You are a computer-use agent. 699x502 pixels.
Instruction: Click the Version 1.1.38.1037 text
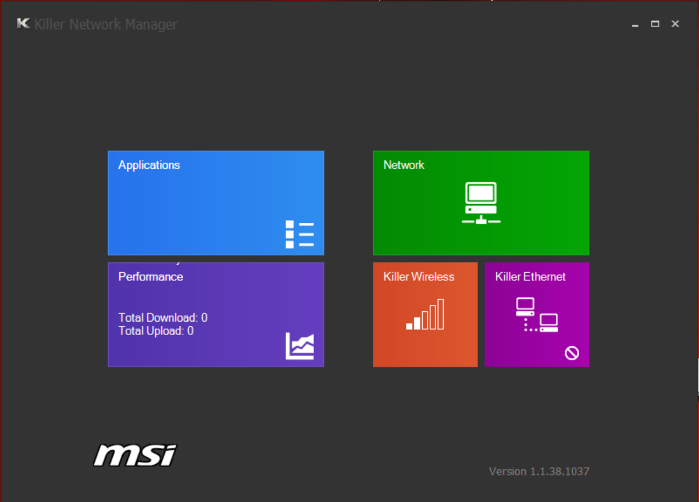coord(539,471)
